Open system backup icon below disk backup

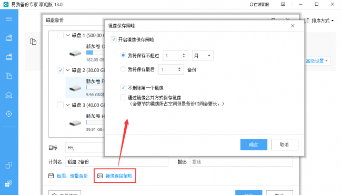(x=9, y=57)
